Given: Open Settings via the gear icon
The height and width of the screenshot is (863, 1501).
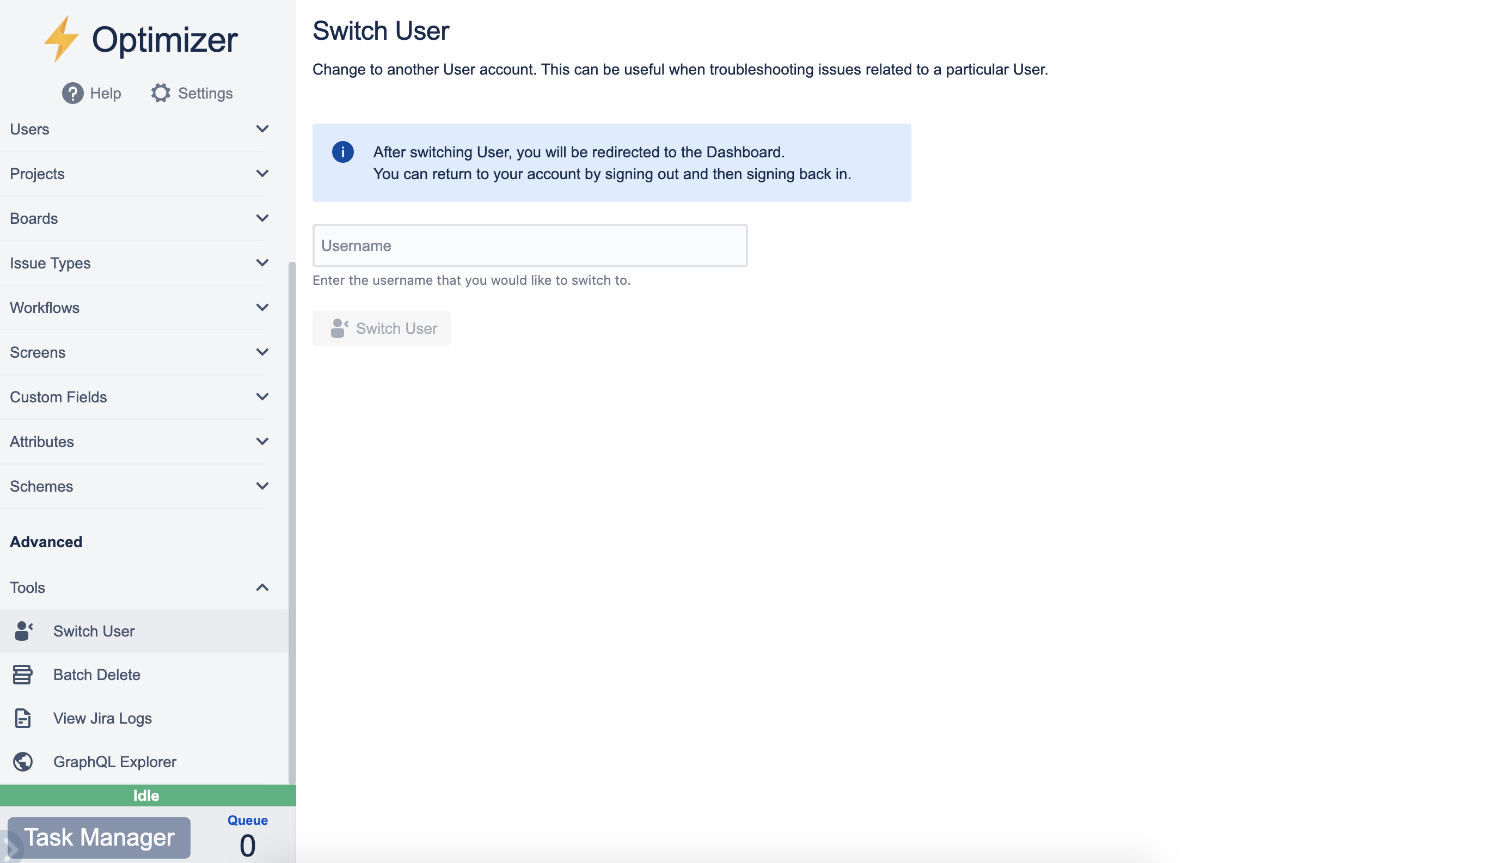Looking at the screenshot, I should pyautogui.click(x=161, y=93).
